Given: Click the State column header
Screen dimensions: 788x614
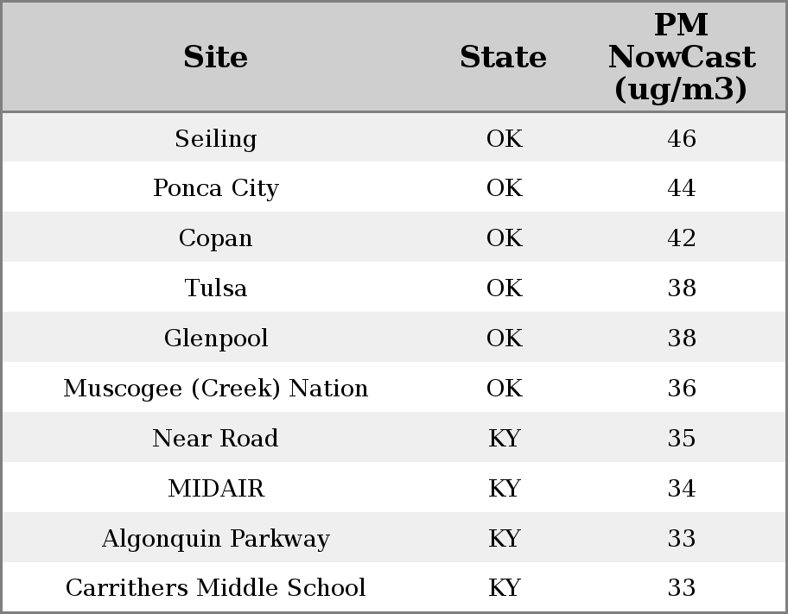Looking at the screenshot, I should click(x=503, y=58).
